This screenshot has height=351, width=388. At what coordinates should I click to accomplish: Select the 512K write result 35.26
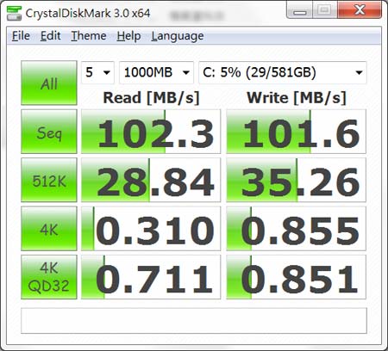(x=296, y=180)
